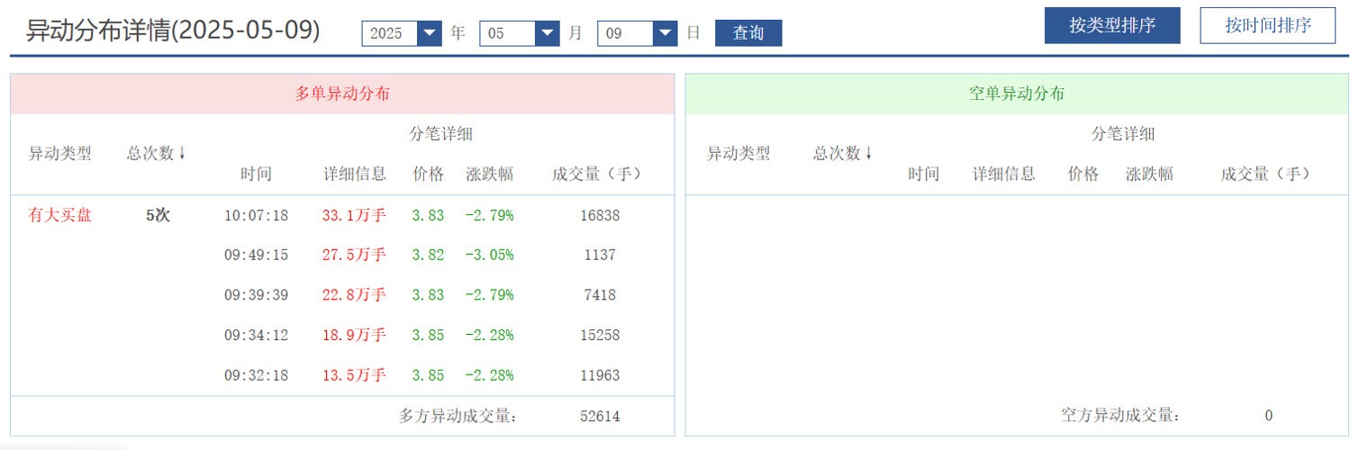Image resolution: width=1368 pixels, height=450 pixels.
Task: Click the volume 15258 cell
Action: (600, 335)
